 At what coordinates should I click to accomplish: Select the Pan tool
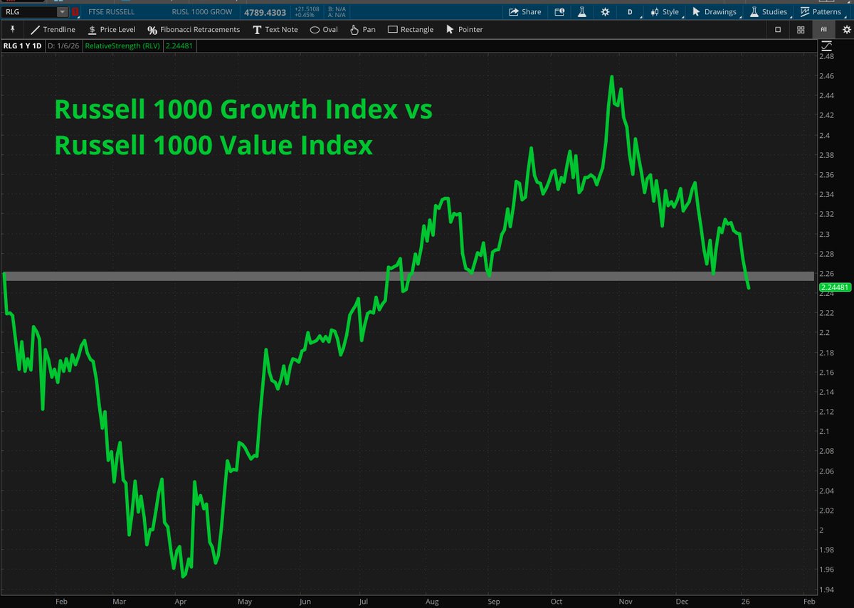pyautogui.click(x=363, y=29)
